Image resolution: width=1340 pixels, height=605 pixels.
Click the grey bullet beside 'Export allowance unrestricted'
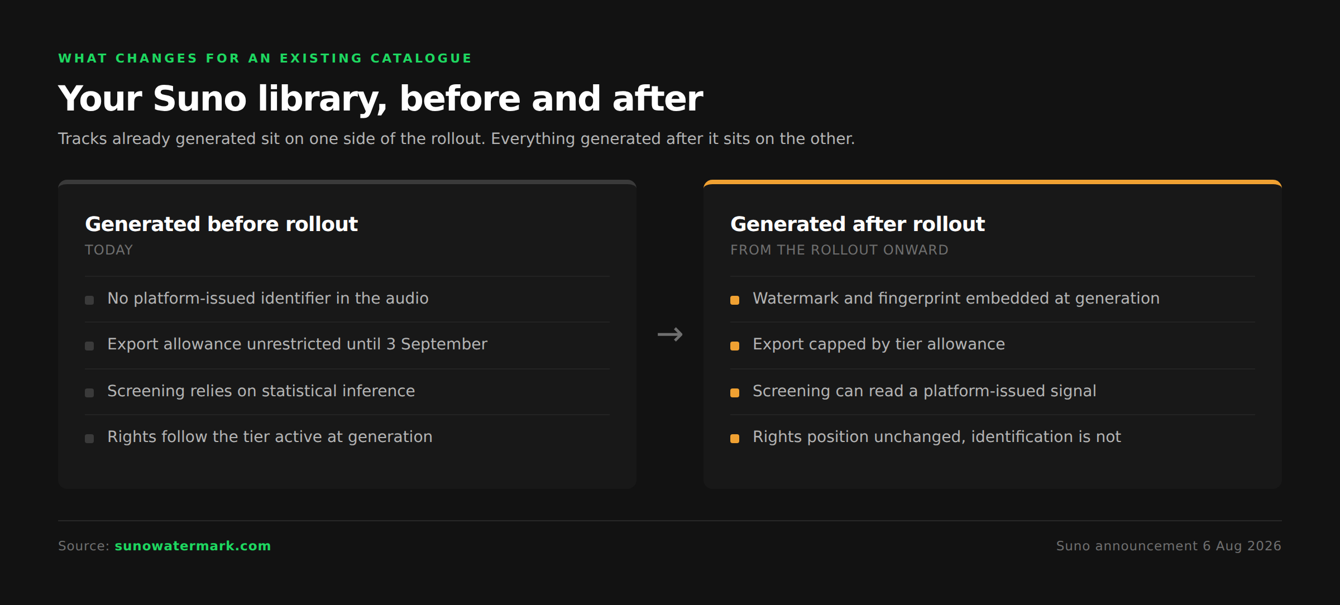(89, 346)
